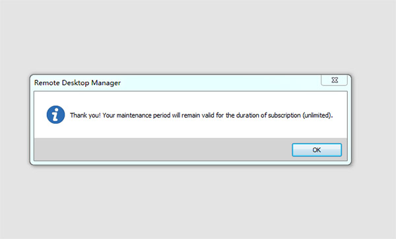Click the empty title bar area of dialog
The height and width of the screenshot is (239, 396).
220,82
